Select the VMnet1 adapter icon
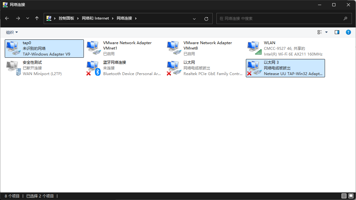 [94, 48]
